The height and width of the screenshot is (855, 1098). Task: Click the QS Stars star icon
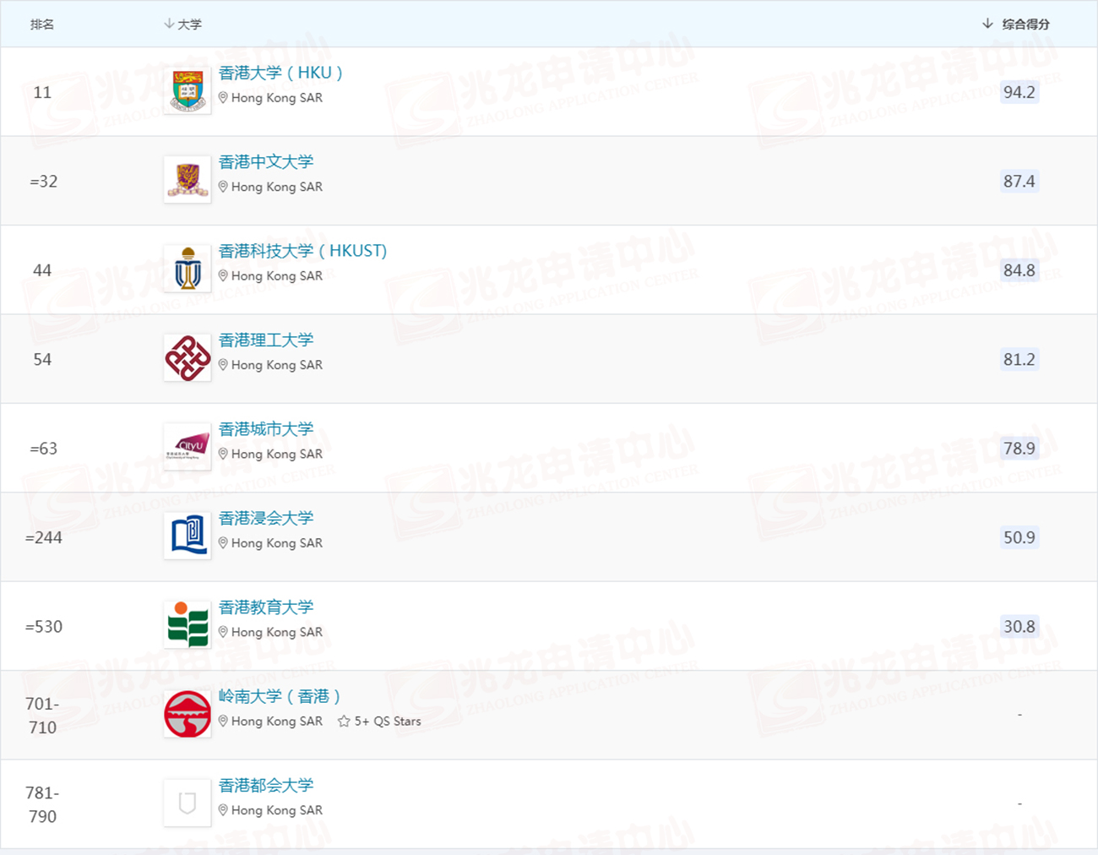pyautogui.click(x=344, y=722)
